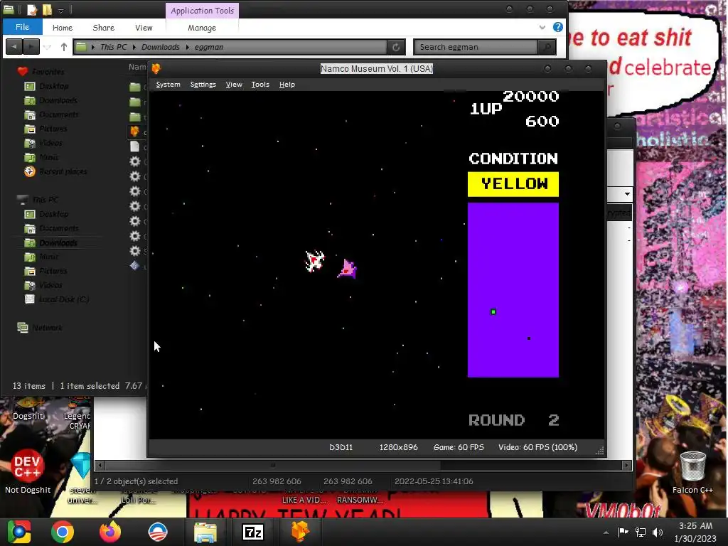Open the Explorer Help question mark icon
728x546 pixels.
[558, 27]
